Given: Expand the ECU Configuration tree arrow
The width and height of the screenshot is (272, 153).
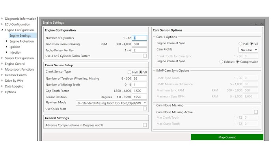Looking at the screenshot, I should pyautogui.click(x=2, y=24).
